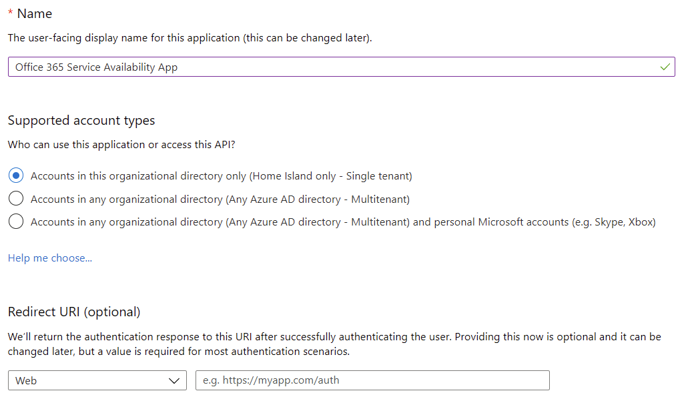
Task: Click the authentication response description paragraph
Action: click(x=334, y=344)
